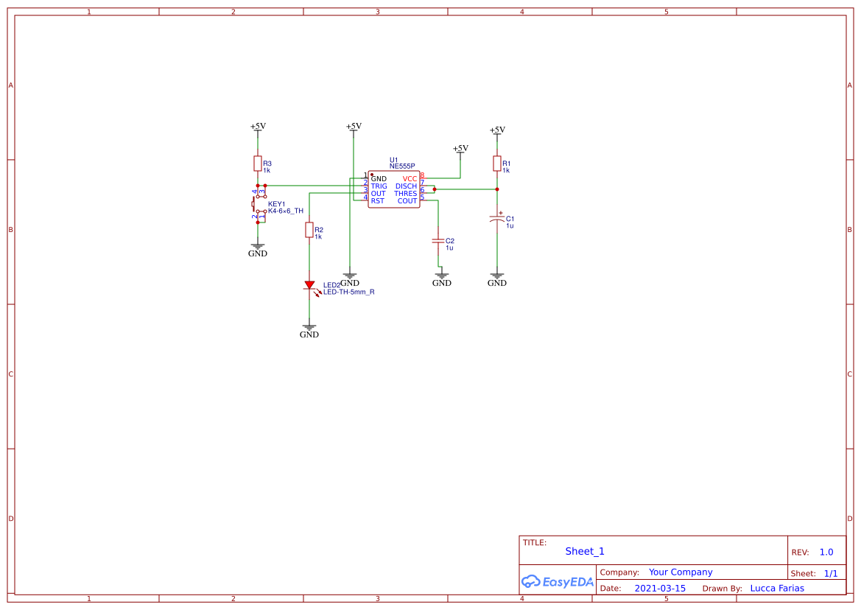Select the Lucca Farias drawn-by name

777,589
